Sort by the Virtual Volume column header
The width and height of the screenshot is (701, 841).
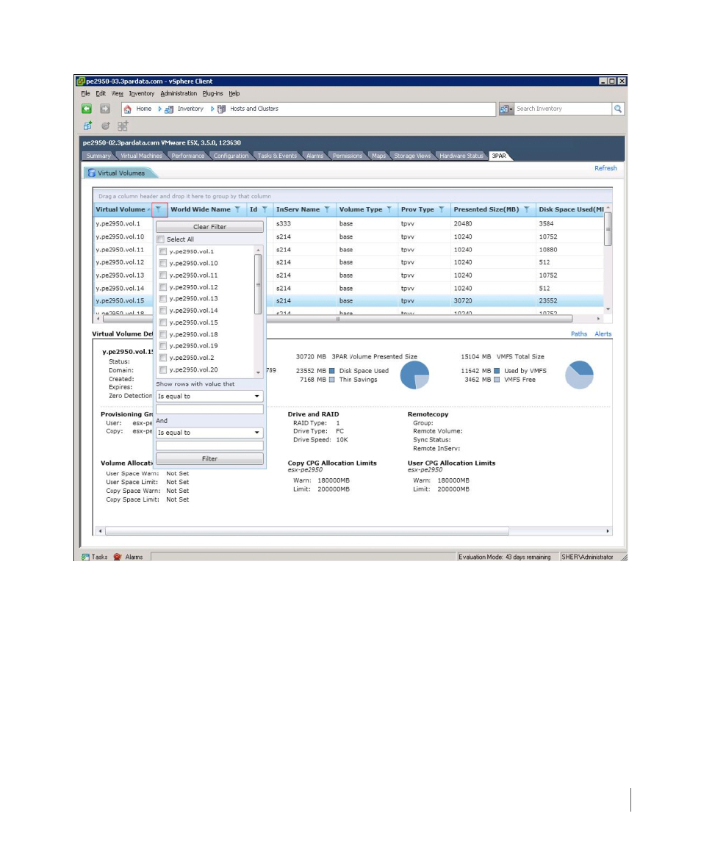click(121, 210)
